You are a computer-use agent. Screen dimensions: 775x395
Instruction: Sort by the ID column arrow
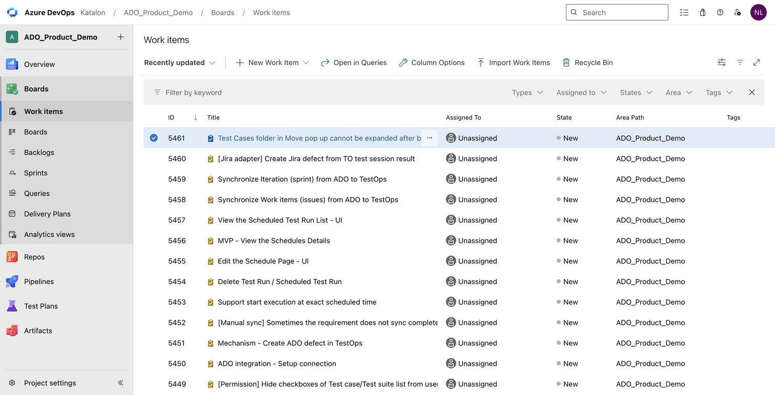(195, 117)
